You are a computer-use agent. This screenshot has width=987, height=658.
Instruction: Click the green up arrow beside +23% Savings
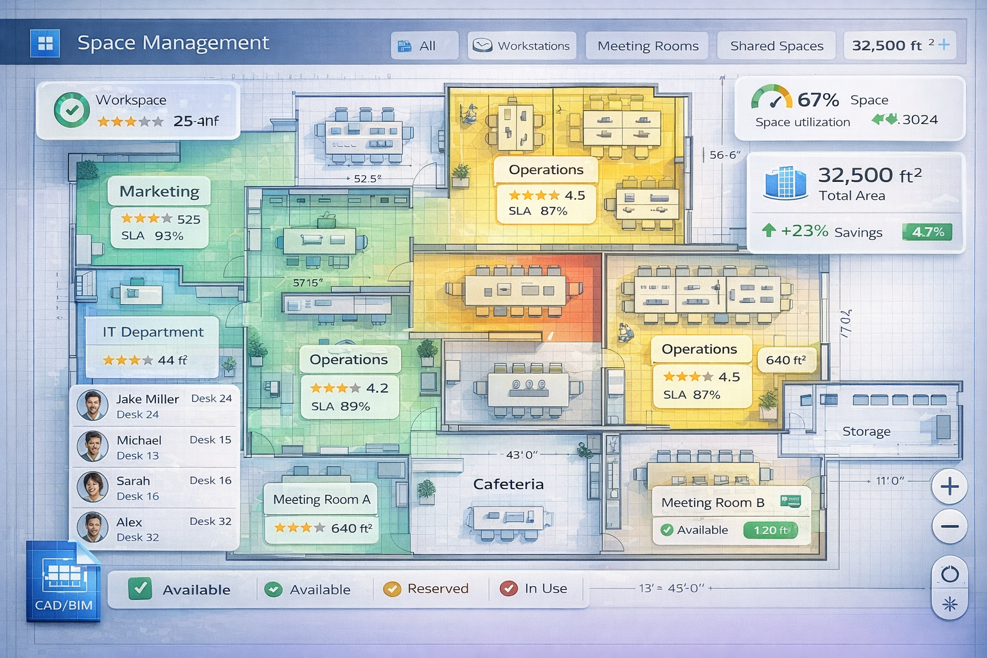pyautogui.click(x=770, y=232)
